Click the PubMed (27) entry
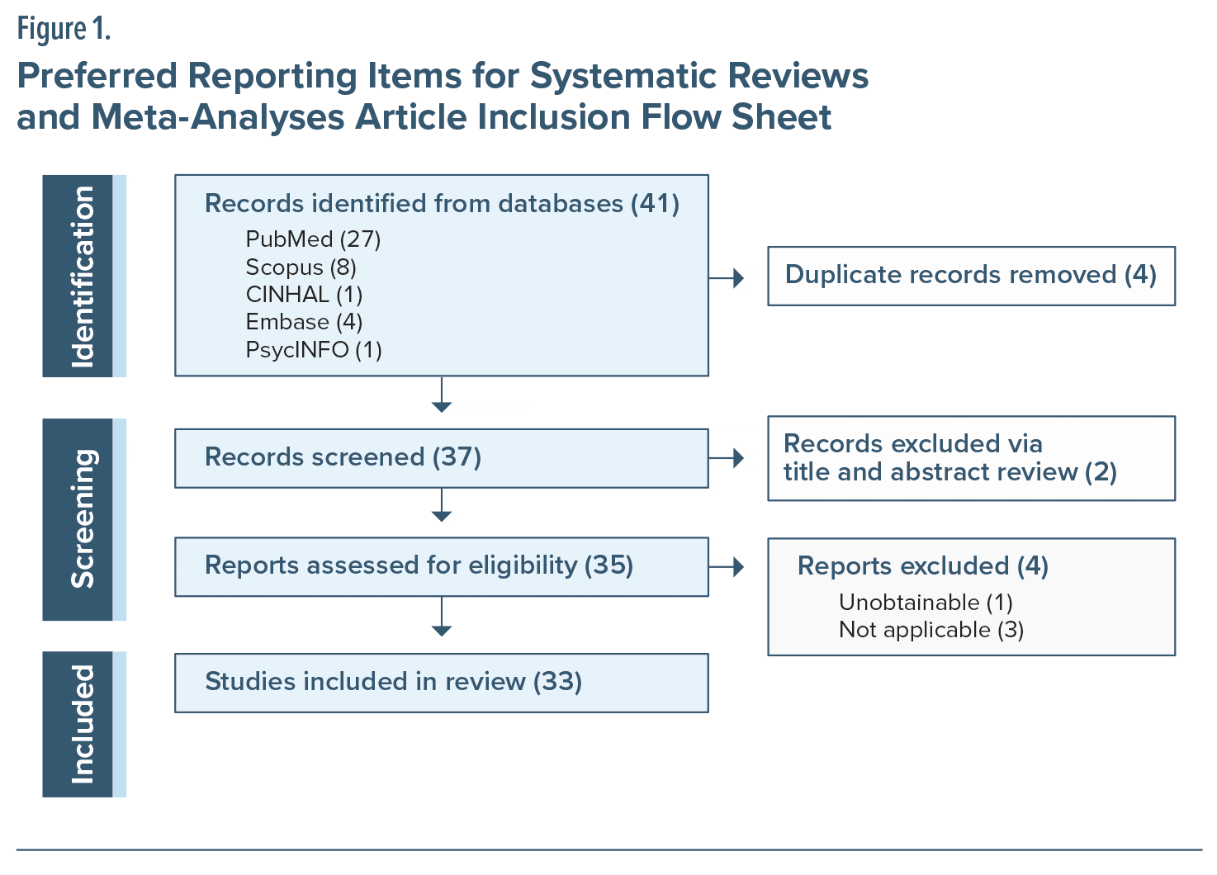The height and width of the screenshot is (875, 1217). [x=313, y=239]
